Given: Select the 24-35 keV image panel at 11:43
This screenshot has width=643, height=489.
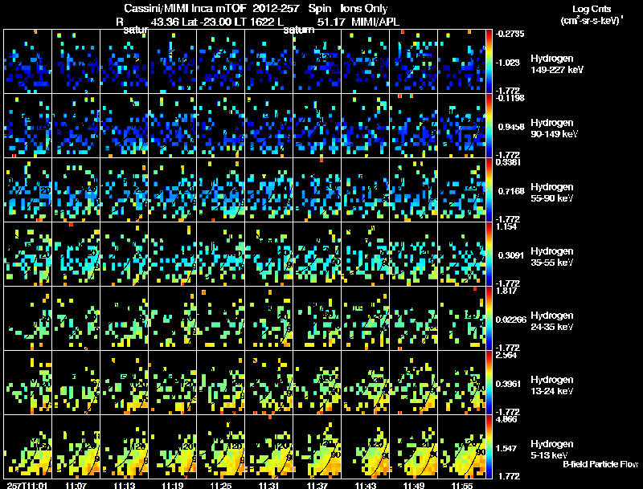Looking at the screenshot, I should (365, 319).
